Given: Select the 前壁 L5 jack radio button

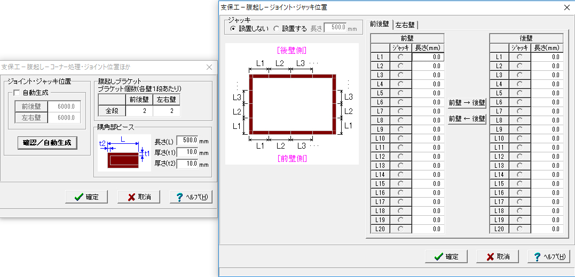Looking at the screenshot, I should pos(400,93).
